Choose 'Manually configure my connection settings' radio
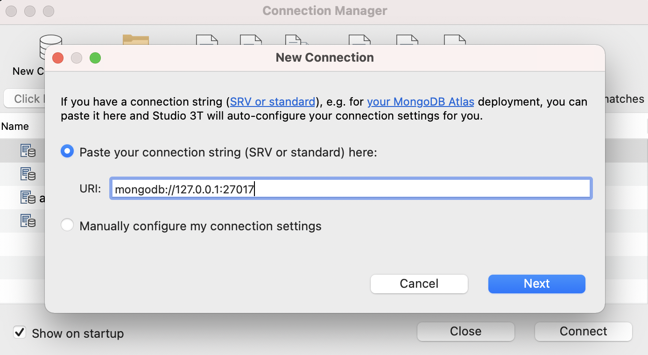The height and width of the screenshot is (355, 648). tap(67, 226)
